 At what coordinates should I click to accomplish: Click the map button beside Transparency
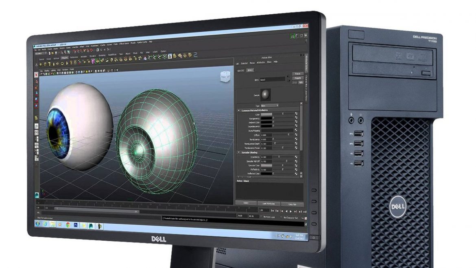pyautogui.click(x=296, y=118)
